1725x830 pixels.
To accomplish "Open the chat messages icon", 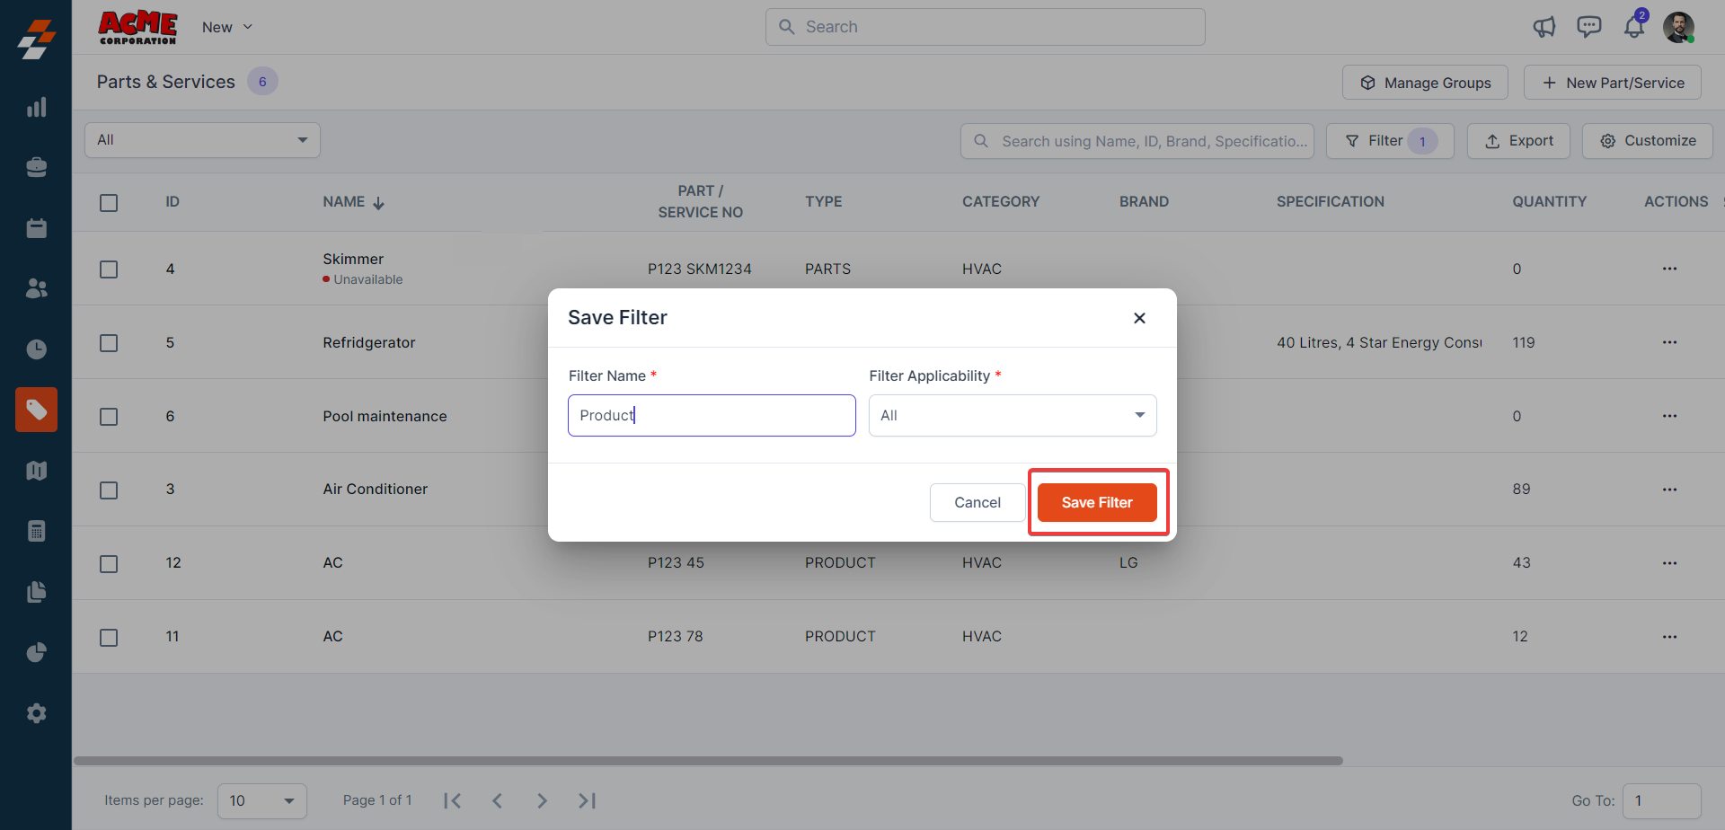I will point(1588,27).
